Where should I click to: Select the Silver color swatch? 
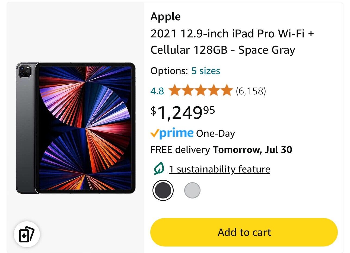tap(193, 190)
